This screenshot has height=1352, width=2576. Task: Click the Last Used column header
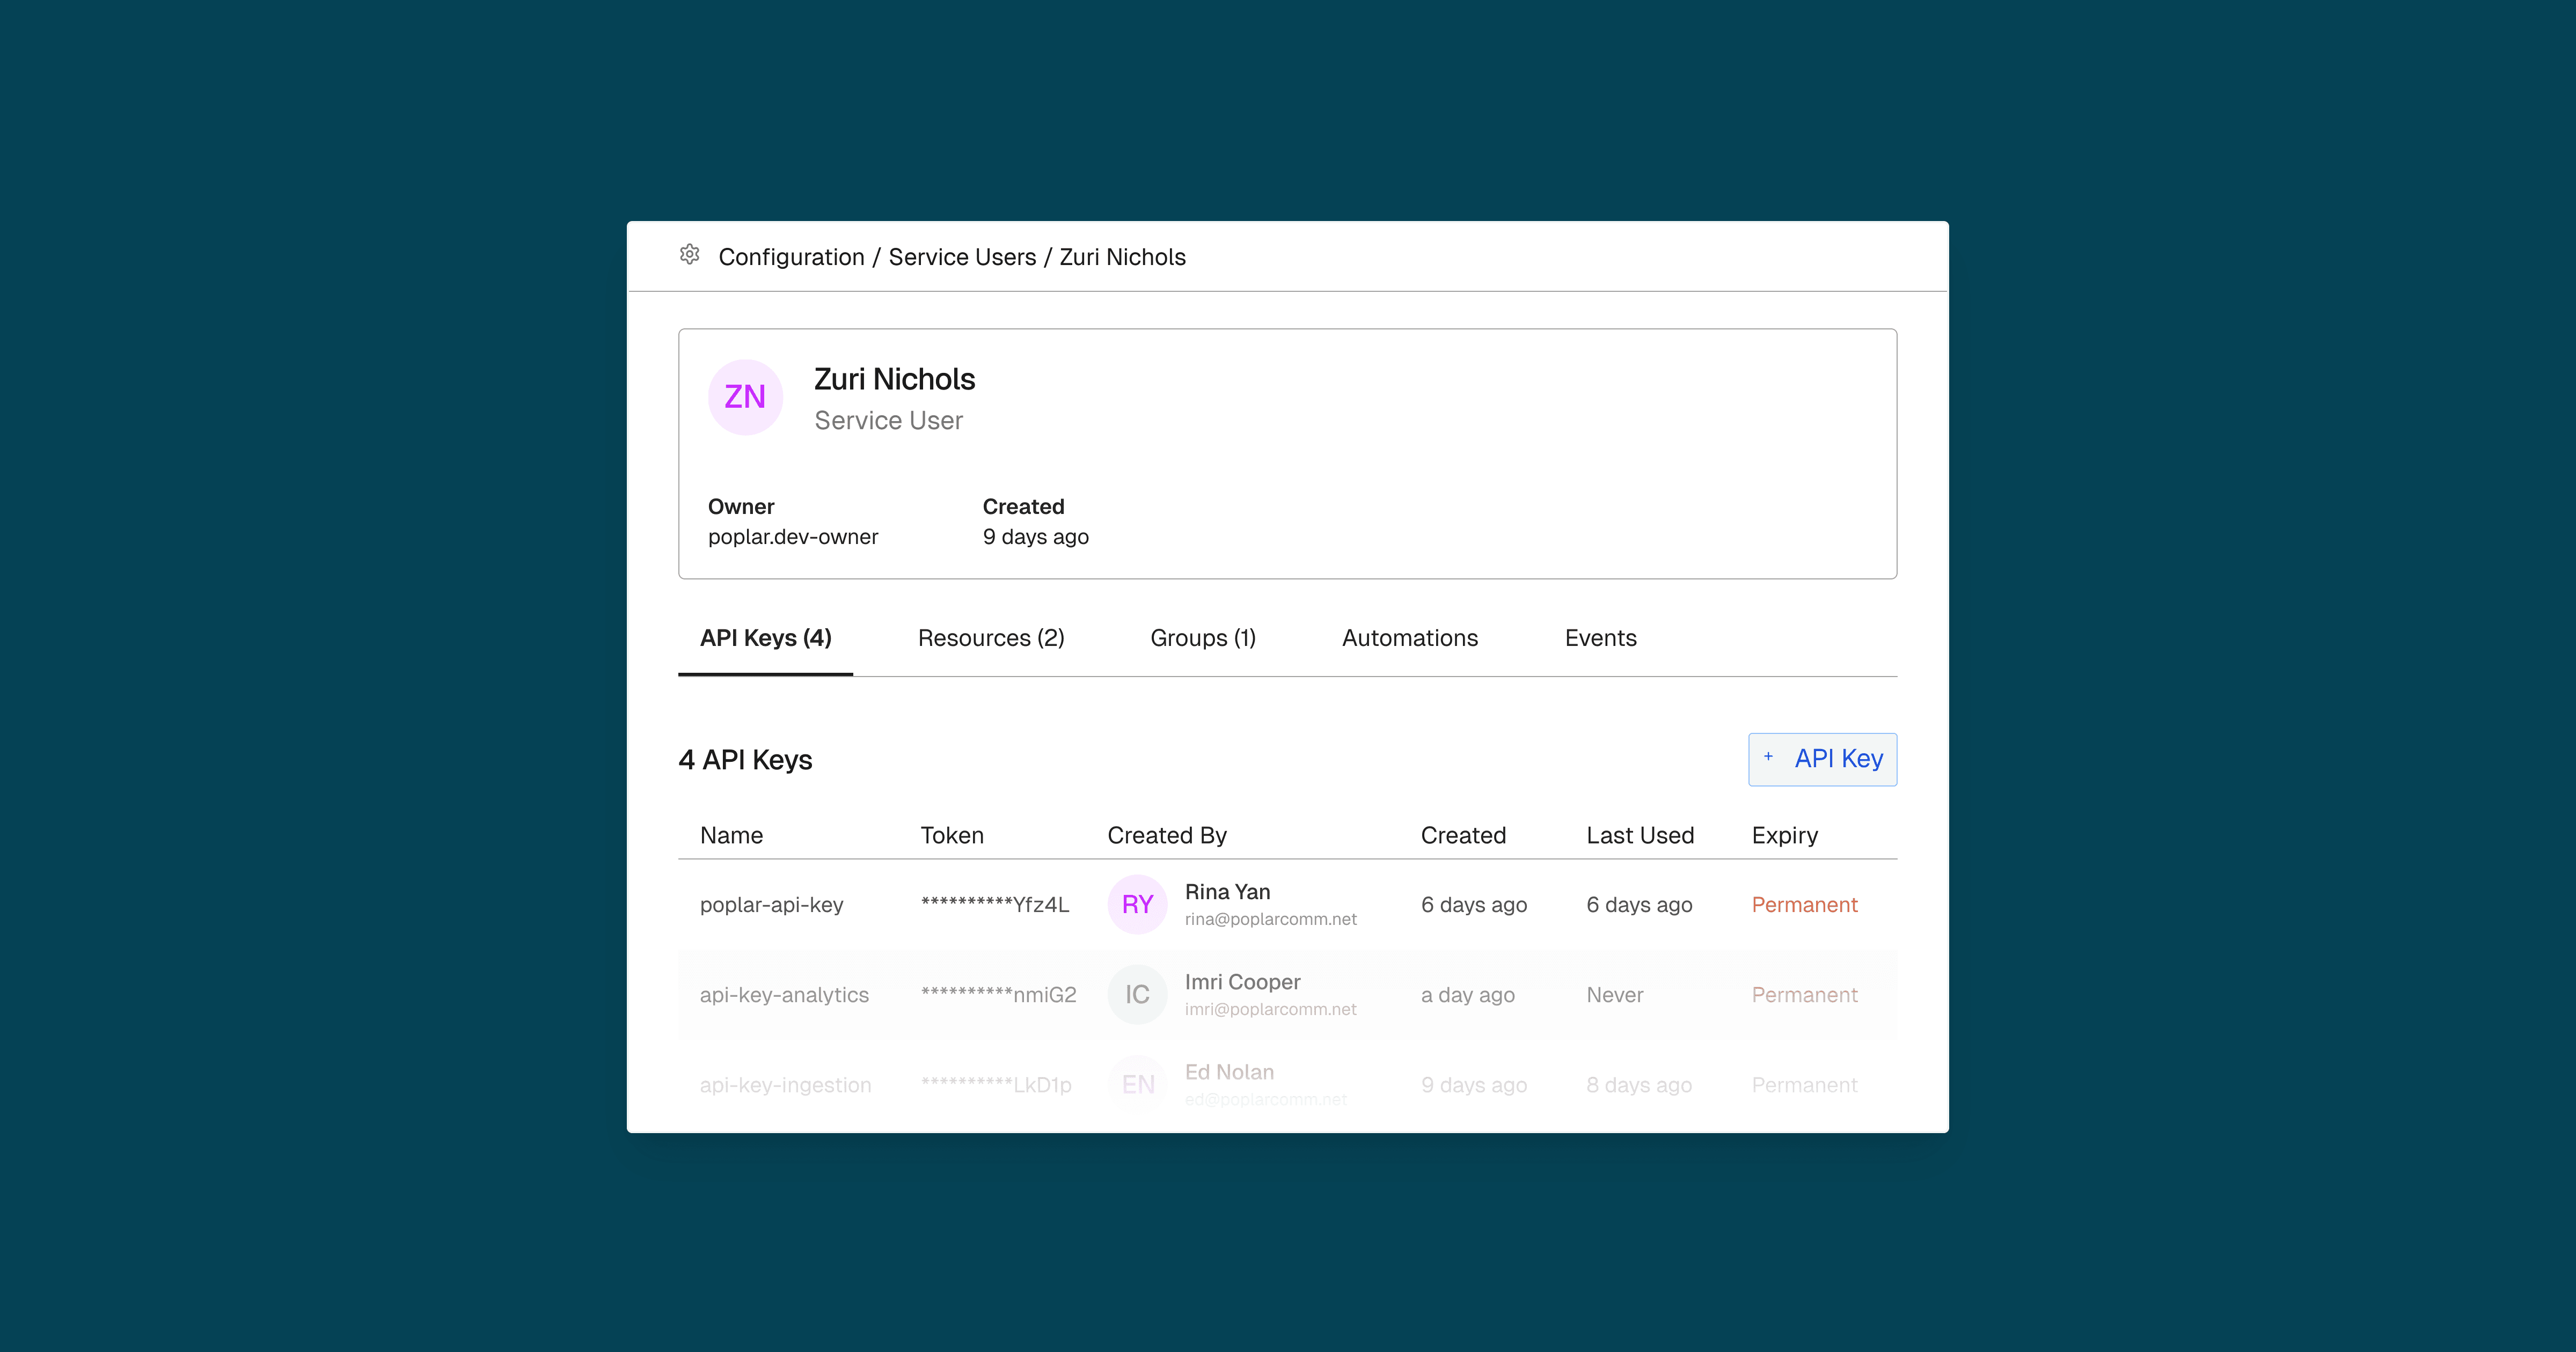1639,835
